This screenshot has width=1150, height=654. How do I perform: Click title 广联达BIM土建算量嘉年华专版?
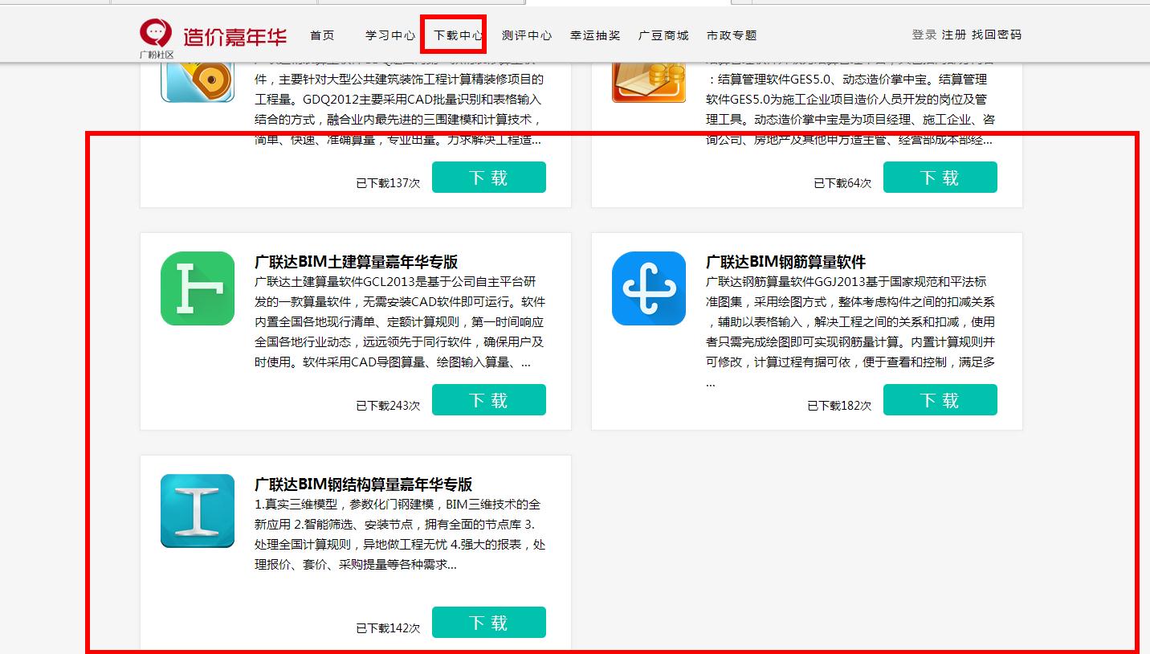tap(357, 262)
